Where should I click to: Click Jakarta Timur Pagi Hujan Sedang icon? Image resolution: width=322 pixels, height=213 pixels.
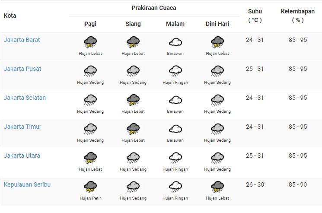90,129
